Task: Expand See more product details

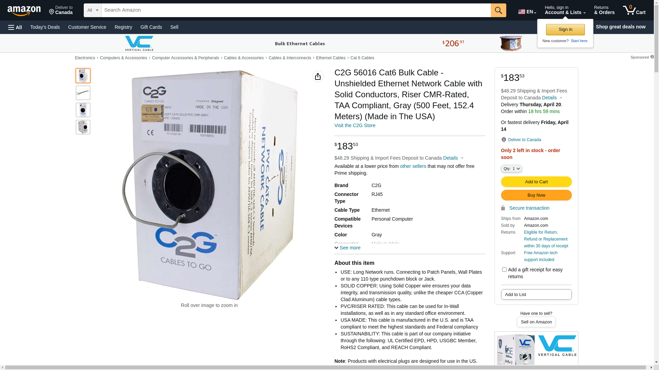Action: 347,248
